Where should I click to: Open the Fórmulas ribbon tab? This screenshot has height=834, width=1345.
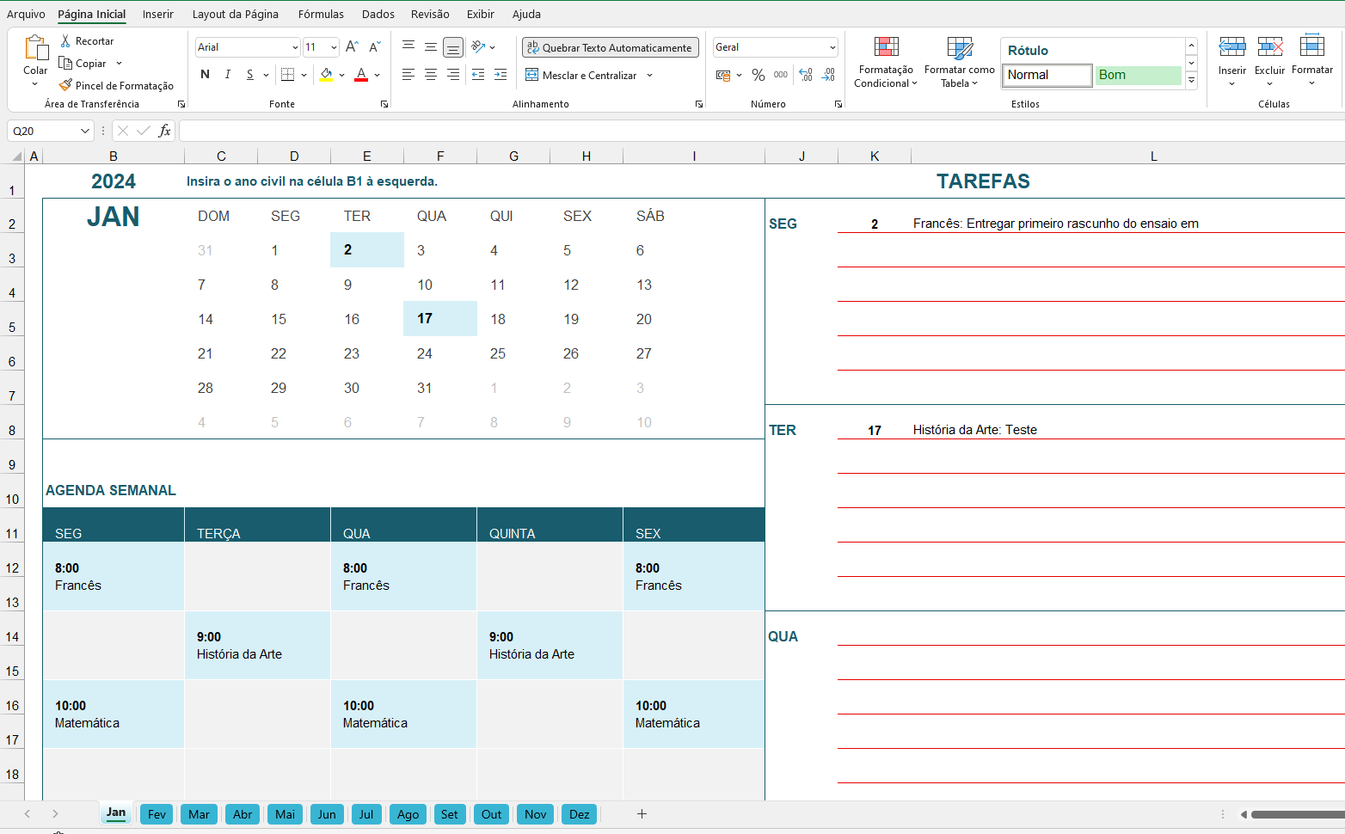coord(321,14)
